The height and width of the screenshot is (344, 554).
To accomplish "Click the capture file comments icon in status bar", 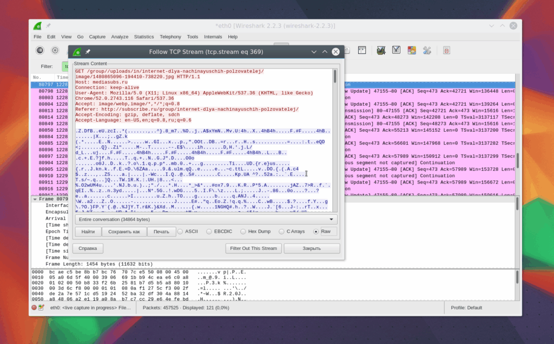I will 41,308.
